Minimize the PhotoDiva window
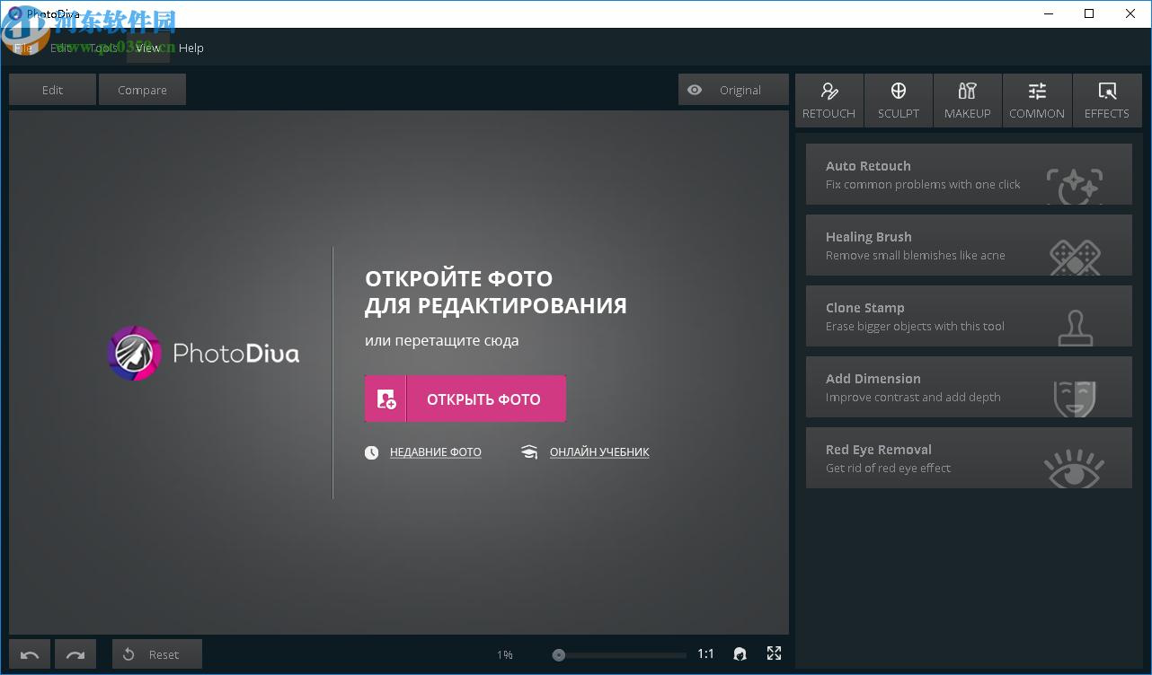Image resolution: width=1152 pixels, height=675 pixels. coord(1048,13)
